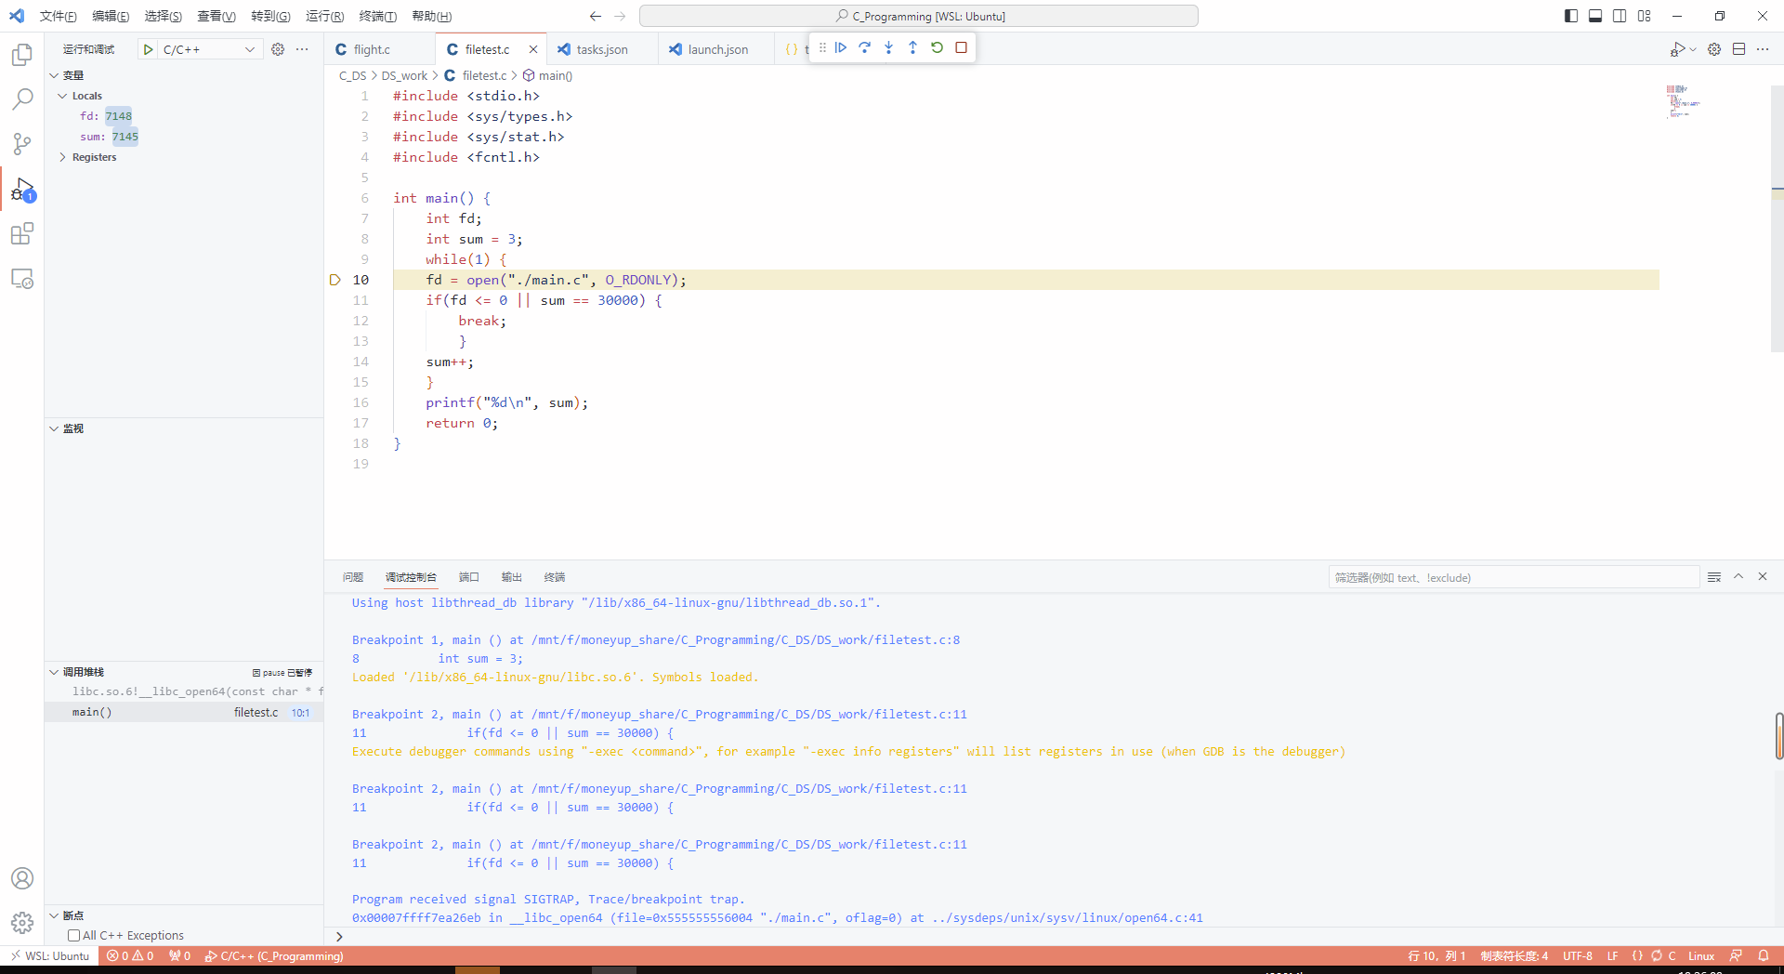The image size is (1784, 974).
Task: Toggle the panel visibility icon
Action: [1595, 16]
